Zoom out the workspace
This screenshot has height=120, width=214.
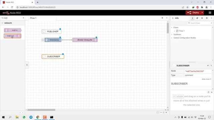(161, 113)
